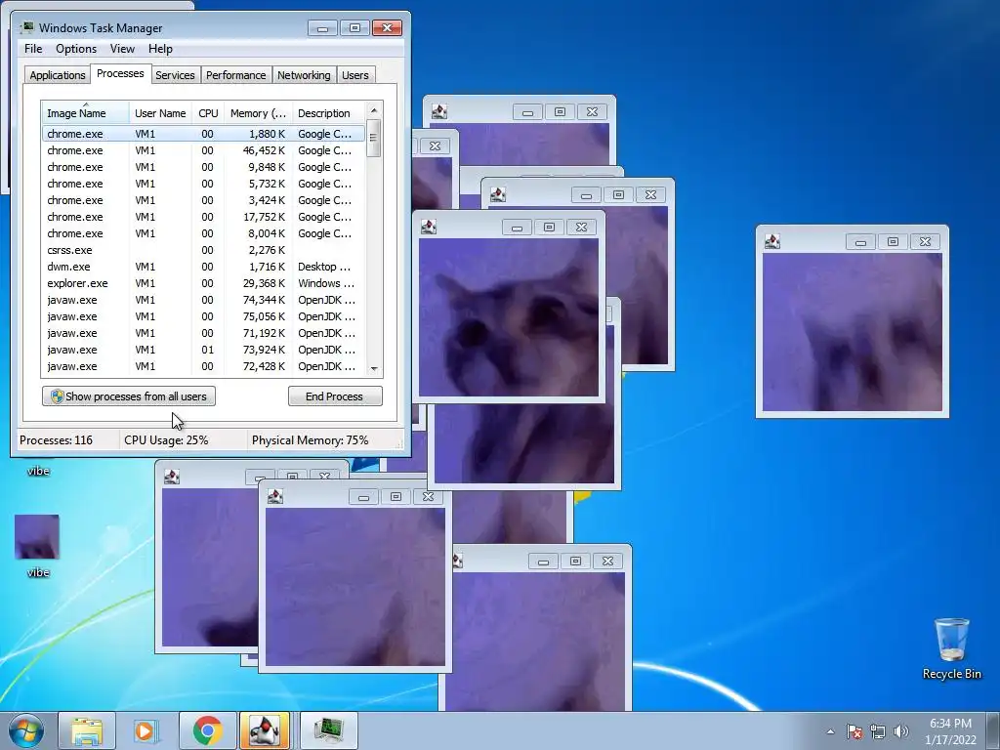Sort by the Memory column header
The image size is (1000, 750).
tap(258, 113)
